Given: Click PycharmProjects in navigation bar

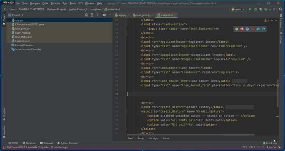Looking at the screenshot, I should click(57, 9).
